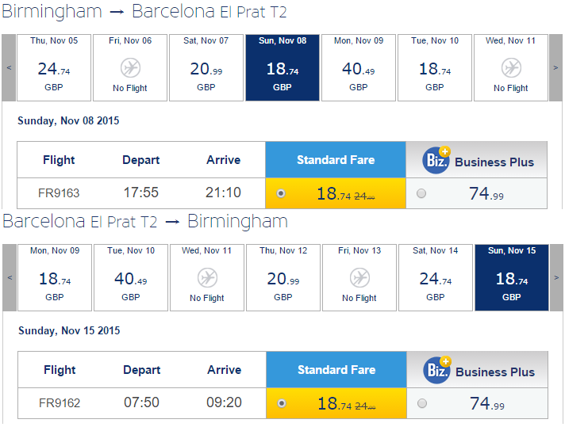565x427 pixels.
Task: Select Business Plus 74.99 radio for flight FR9163
Action: 421,193
